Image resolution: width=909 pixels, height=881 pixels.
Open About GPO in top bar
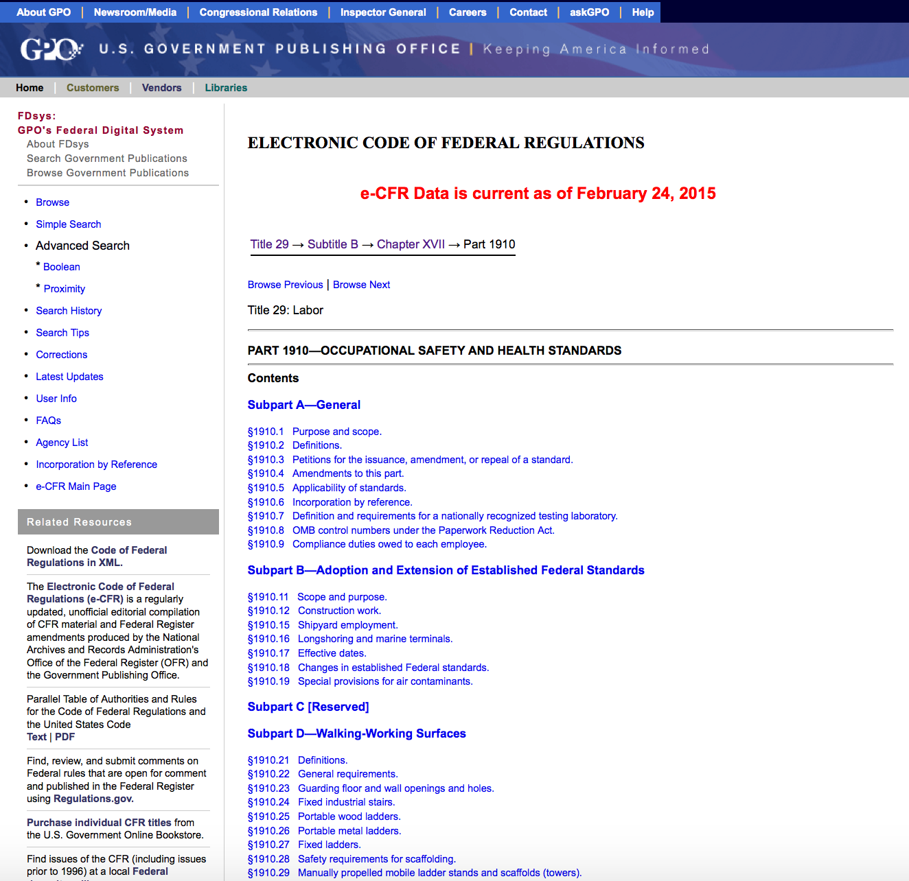[x=44, y=12]
